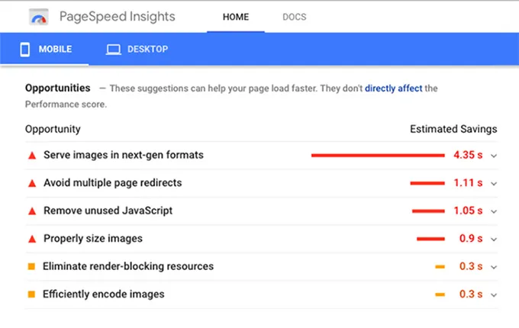Screen dimensions: 519x328
Task: Open the 'directly affect' link
Action: click(x=393, y=88)
